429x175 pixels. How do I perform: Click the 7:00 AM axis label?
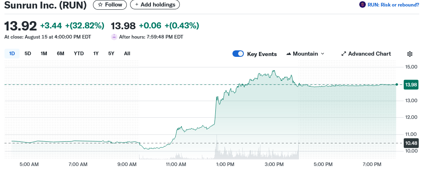(x=78, y=164)
